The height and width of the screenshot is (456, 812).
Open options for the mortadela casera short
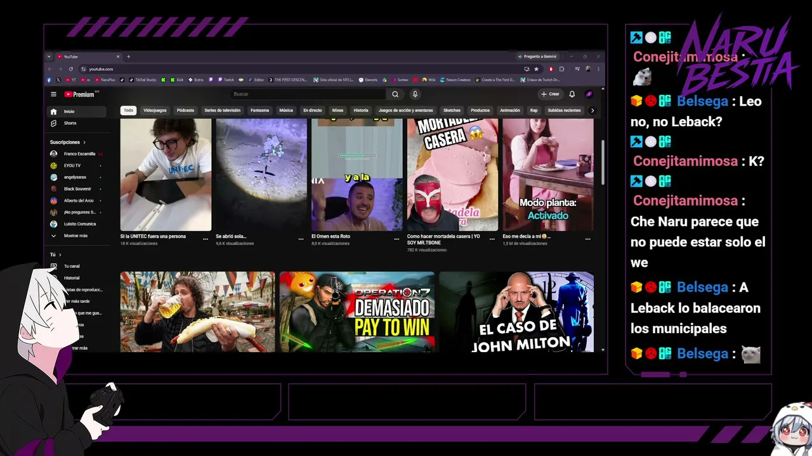[x=492, y=239]
